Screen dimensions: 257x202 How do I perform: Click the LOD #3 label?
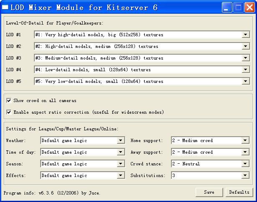tap(13, 58)
